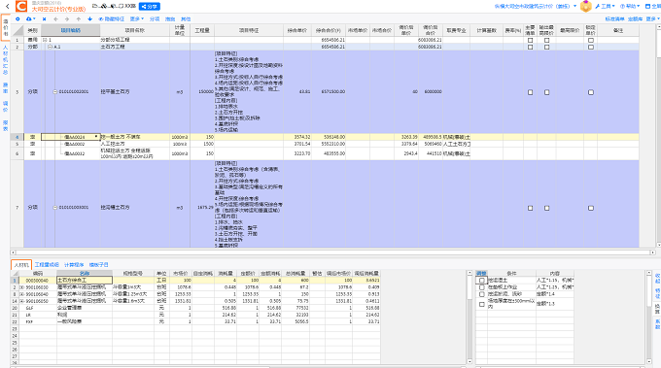Tick 锁定单价 checkbox for 010101002001 row

click(591, 92)
